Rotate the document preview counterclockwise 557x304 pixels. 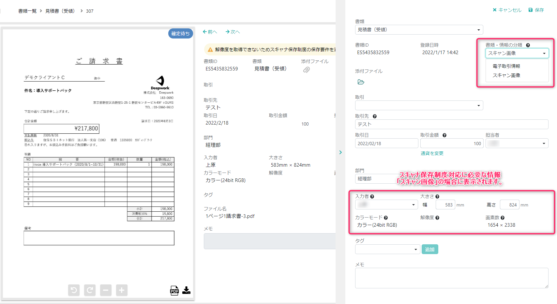tap(74, 290)
